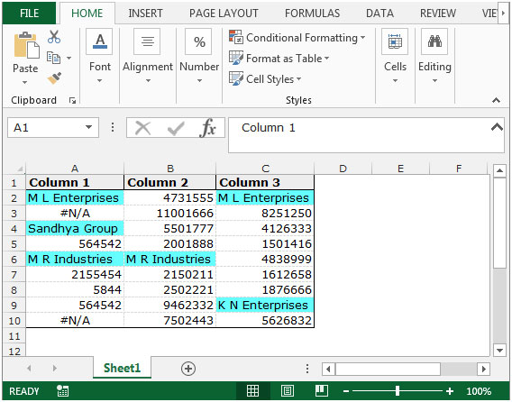Open the Number percent group icon
The height and width of the screenshot is (402, 512).
(198, 41)
